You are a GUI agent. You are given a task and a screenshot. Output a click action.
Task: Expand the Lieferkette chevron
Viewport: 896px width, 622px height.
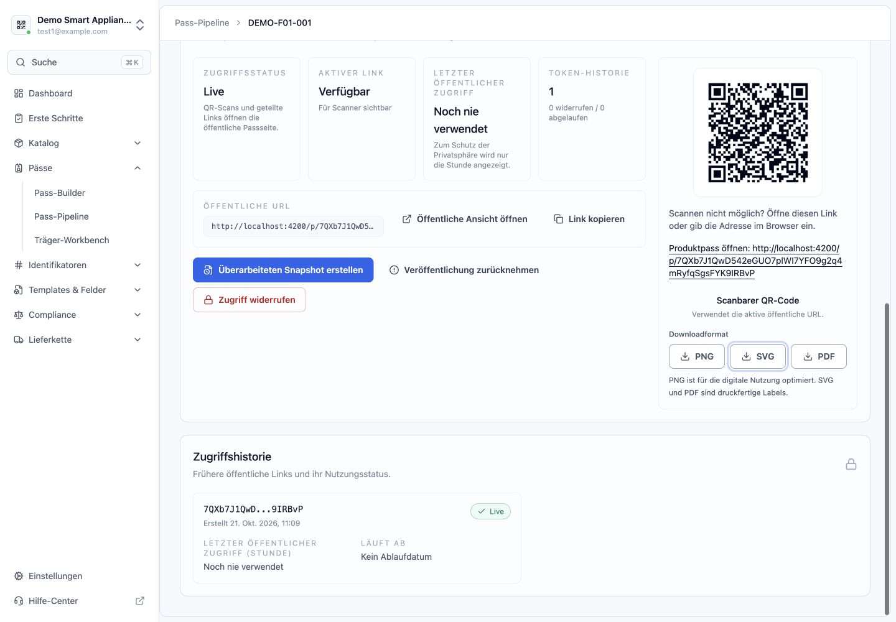click(138, 340)
